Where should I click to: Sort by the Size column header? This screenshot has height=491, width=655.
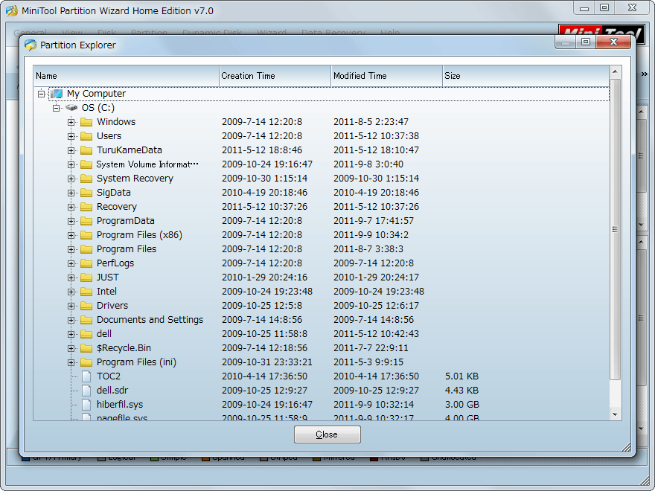526,76
